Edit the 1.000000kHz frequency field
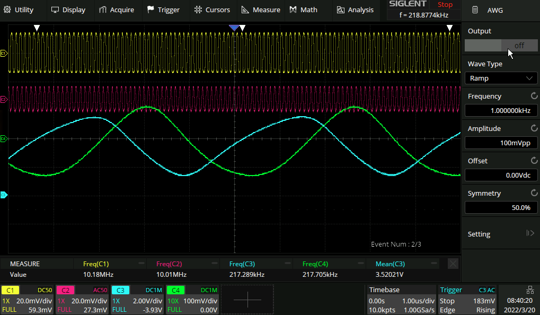540x315 pixels. (x=501, y=110)
